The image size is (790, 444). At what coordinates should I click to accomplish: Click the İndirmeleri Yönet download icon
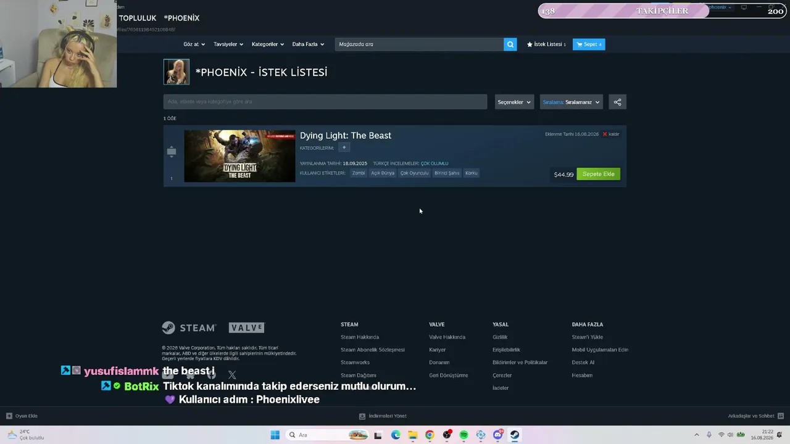coord(362,416)
